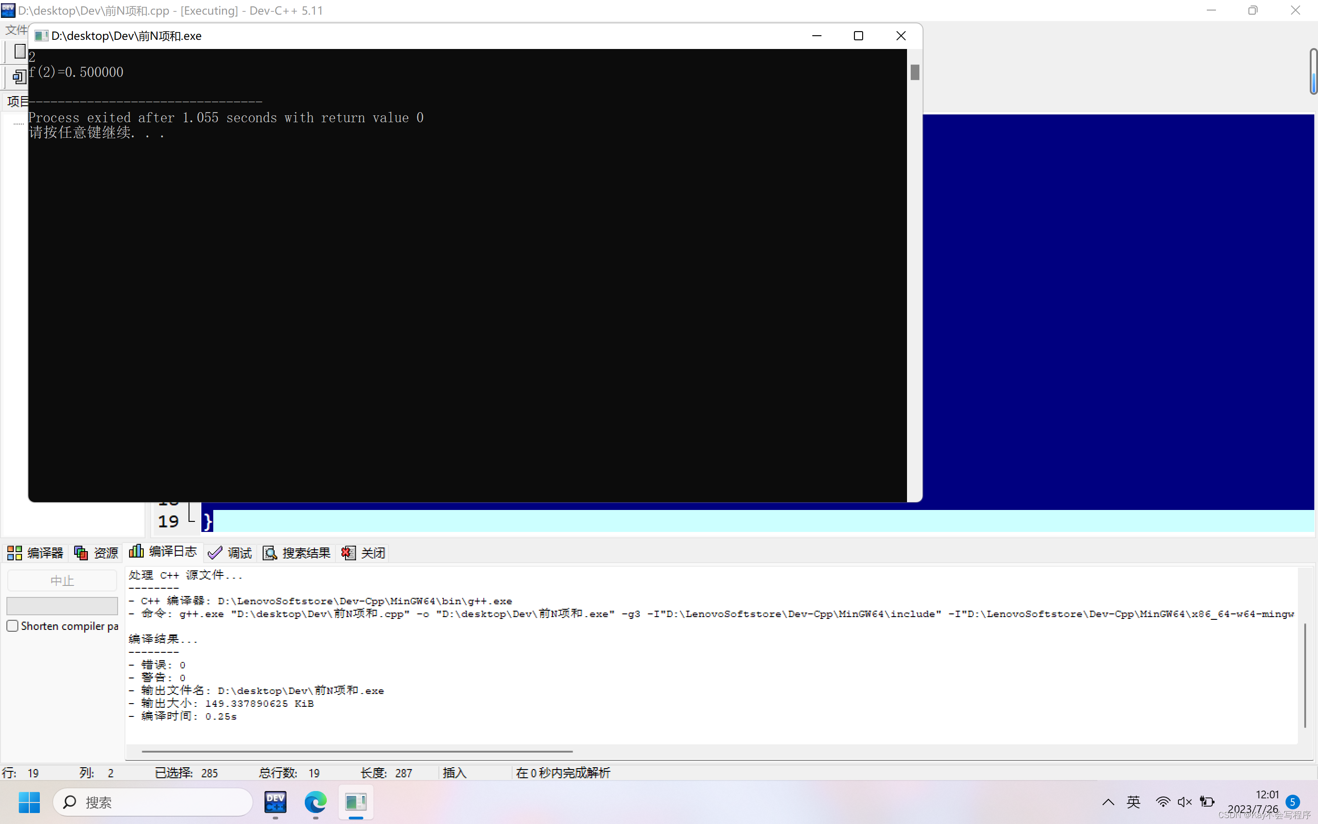Expand the hidden system tray icons chevron
Viewport: 1318px width, 824px height.
click(1108, 802)
